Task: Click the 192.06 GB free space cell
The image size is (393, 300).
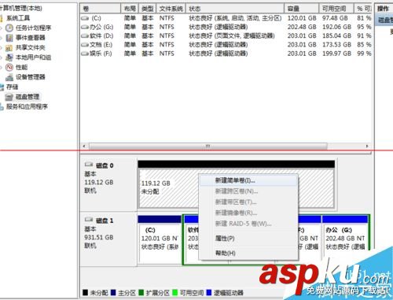Action: 336,27
